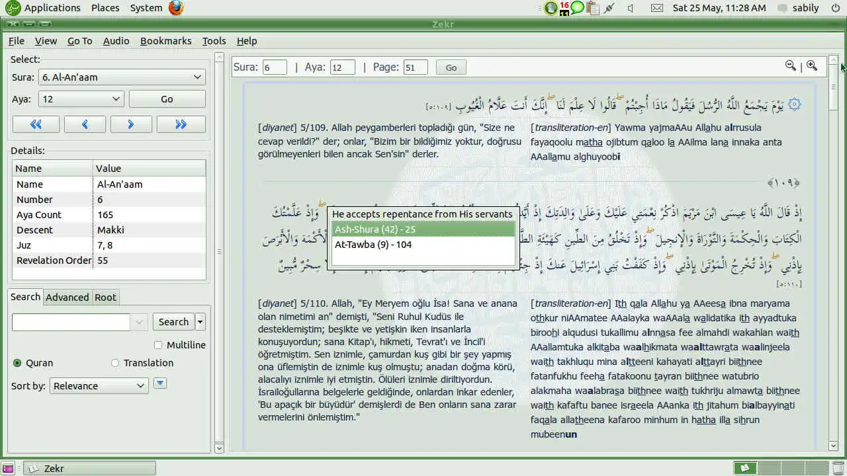This screenshot has height=476, width=847.
Task: Open the Bookmarks menu
Action: [165, 41]
